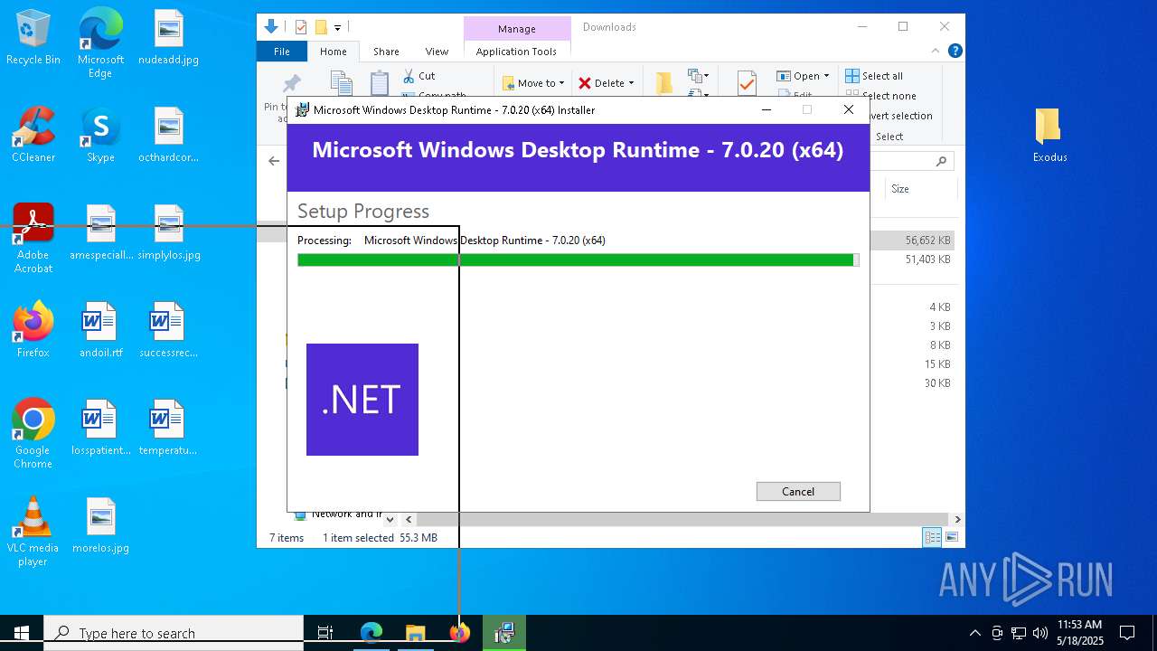Click Select none in ribbon
The width and height of the screenshot is (1157, 651).
pos(881,96)
